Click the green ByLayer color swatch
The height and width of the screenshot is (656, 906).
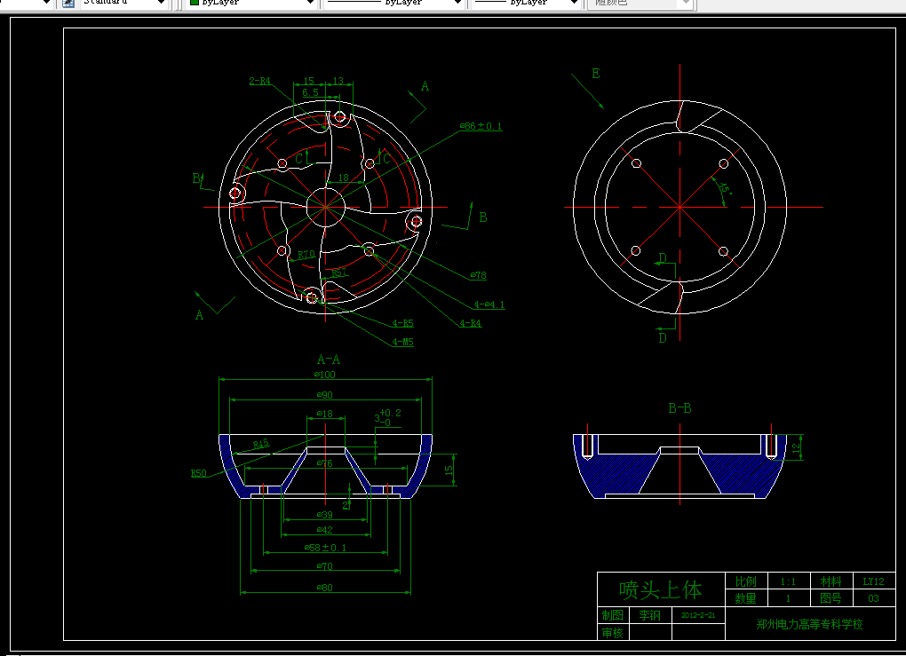pos(195,3)
